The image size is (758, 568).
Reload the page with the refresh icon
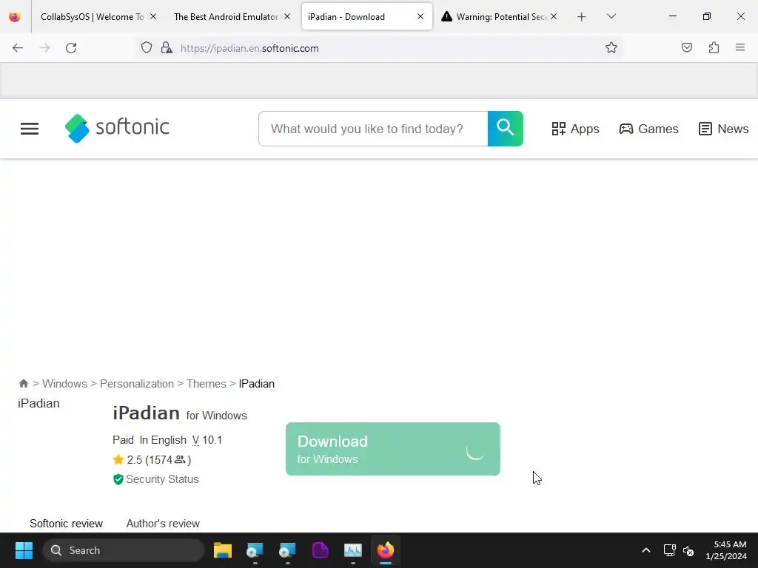click(x=71, y=48)
